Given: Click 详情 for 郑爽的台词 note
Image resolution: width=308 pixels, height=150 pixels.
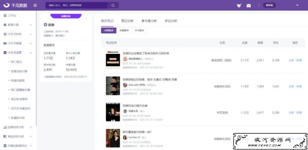Looking at the screenshot, I should 299,60.
